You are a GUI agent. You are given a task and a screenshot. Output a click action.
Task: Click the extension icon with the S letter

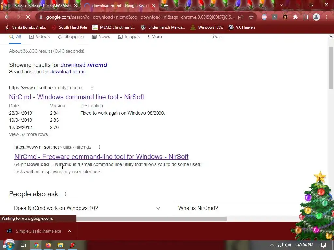click(x=275, y=17)
